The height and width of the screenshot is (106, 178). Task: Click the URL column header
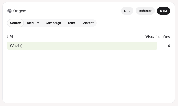click(10, 37)
